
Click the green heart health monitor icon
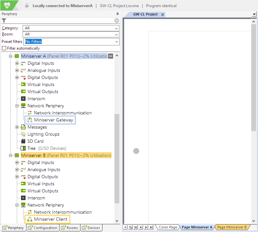(7, 5)
